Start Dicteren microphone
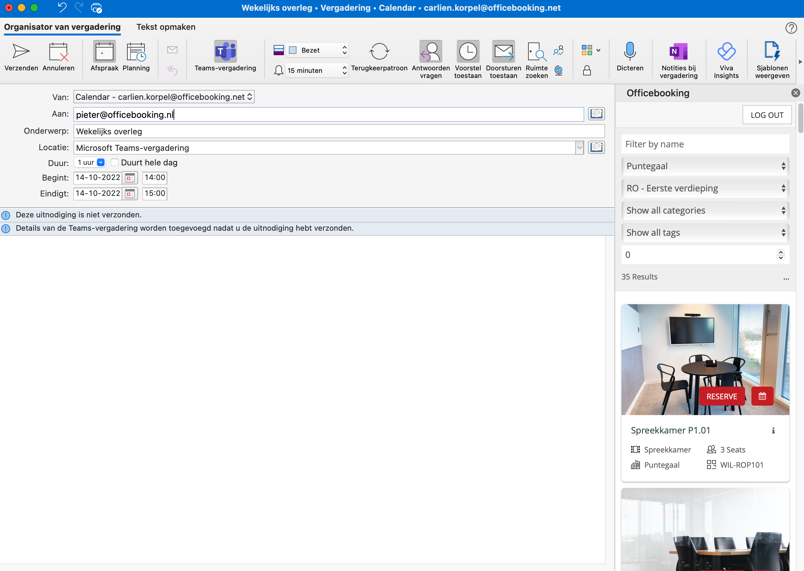This screenshot has height=571, width=804. point(630,57)
